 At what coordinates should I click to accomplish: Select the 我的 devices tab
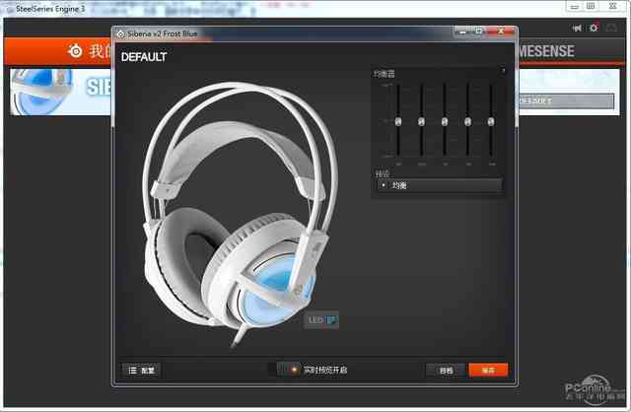pyautogui.click(x=96, y=51)
